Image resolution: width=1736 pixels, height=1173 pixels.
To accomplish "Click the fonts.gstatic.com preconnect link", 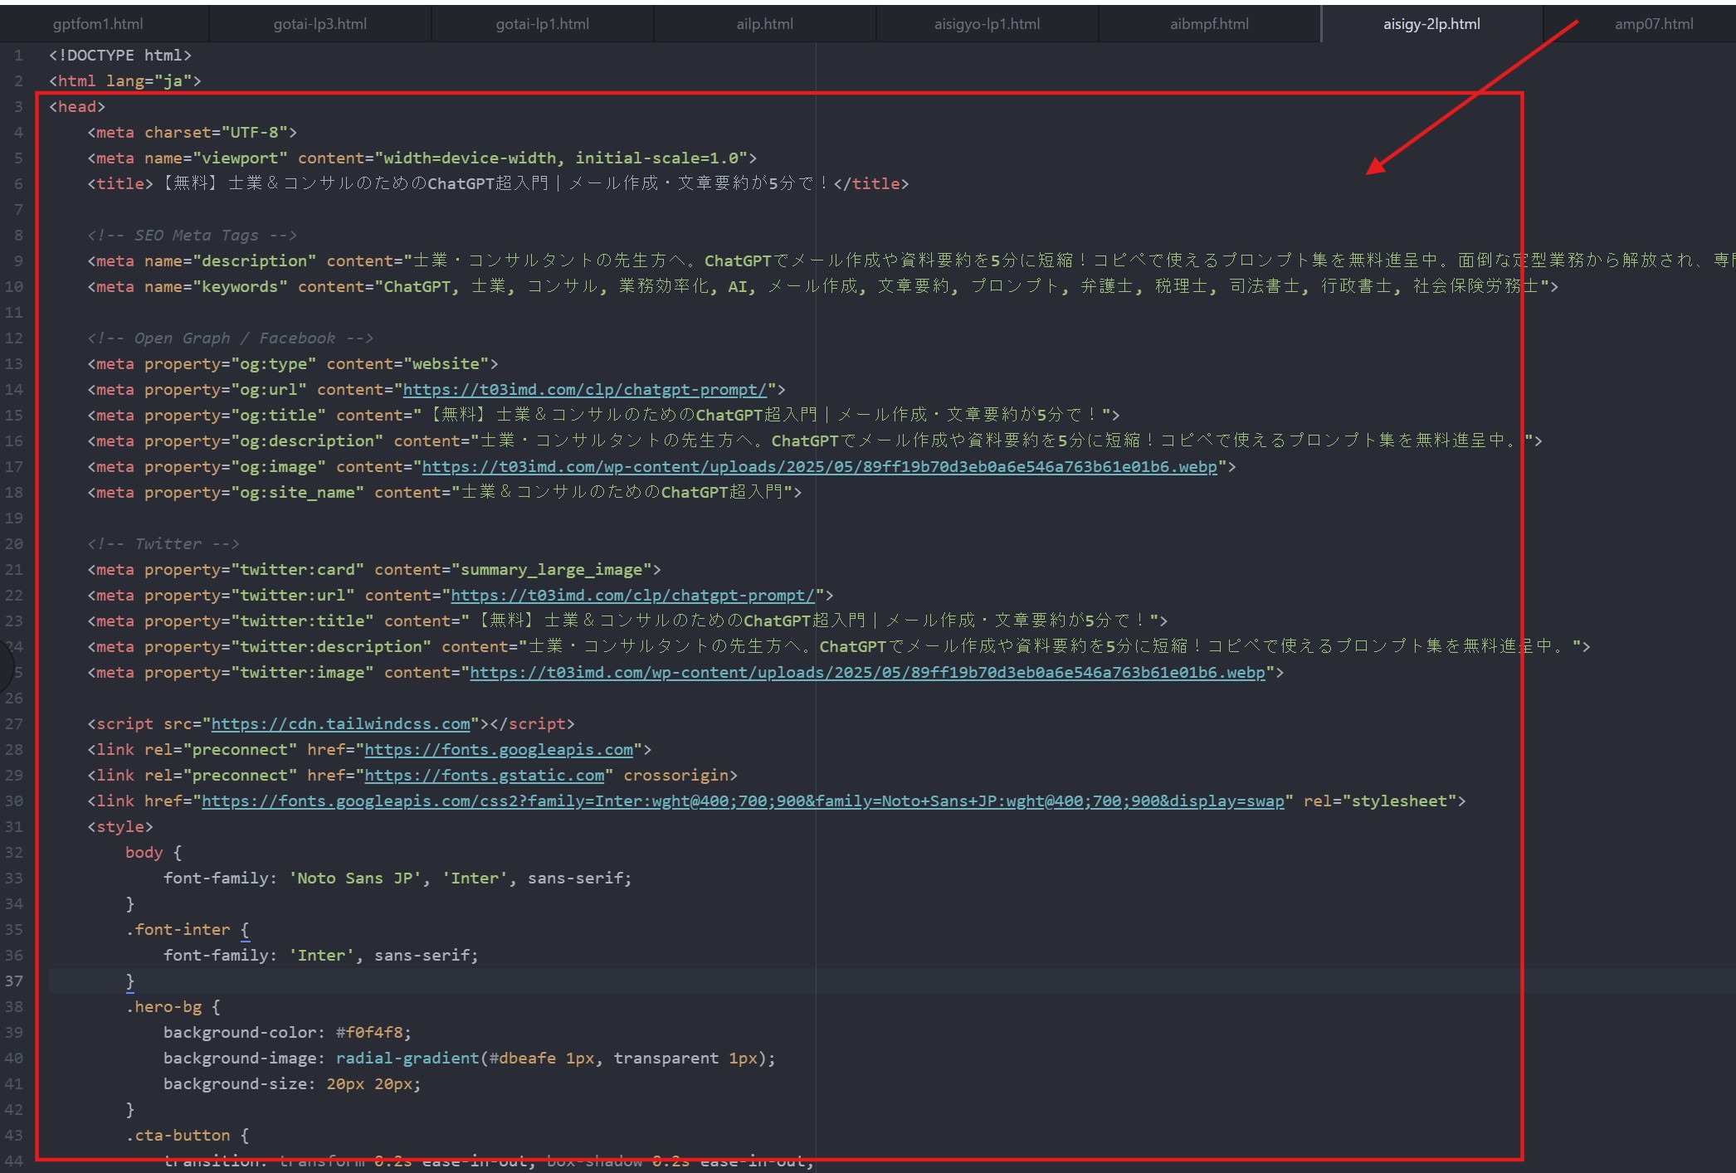I will pyautogui.click(x=485, y=775).
